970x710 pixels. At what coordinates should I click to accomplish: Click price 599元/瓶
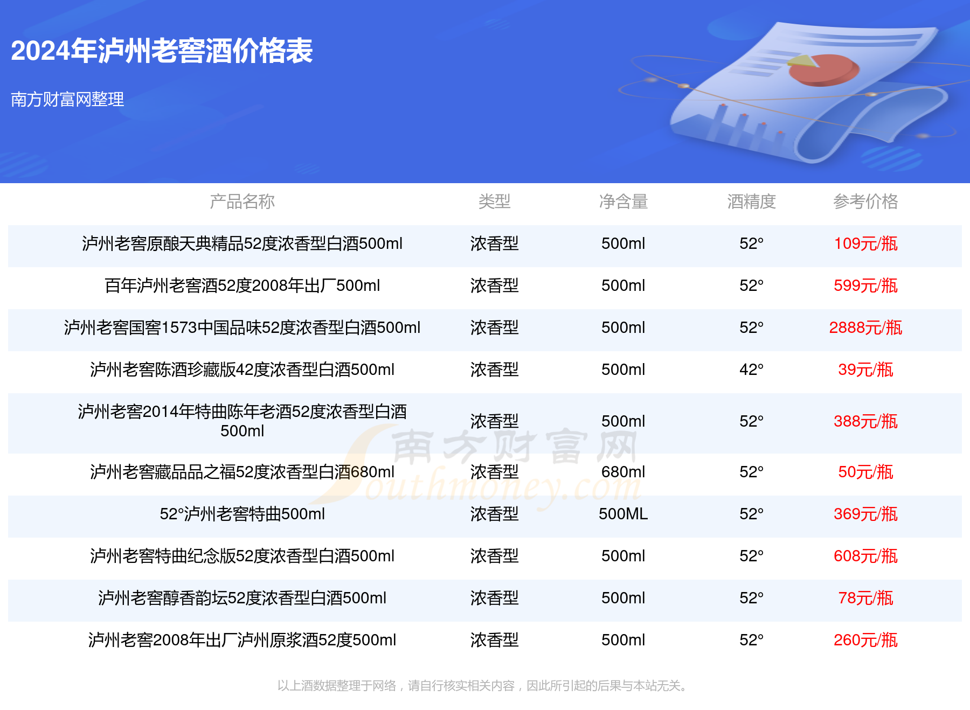(x=865, y=286)
